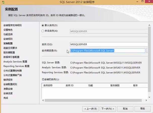Click the 下一步(N) next button
The width and height of the screenshot is (153, 113).
point(108,109)
